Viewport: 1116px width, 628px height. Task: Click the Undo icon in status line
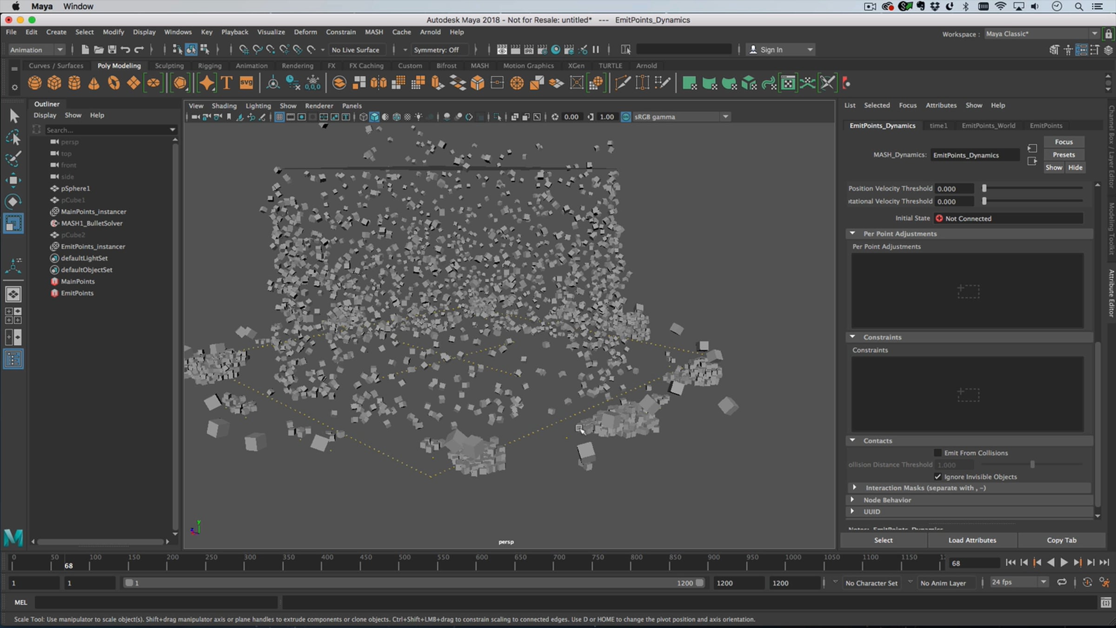(125, 50)
